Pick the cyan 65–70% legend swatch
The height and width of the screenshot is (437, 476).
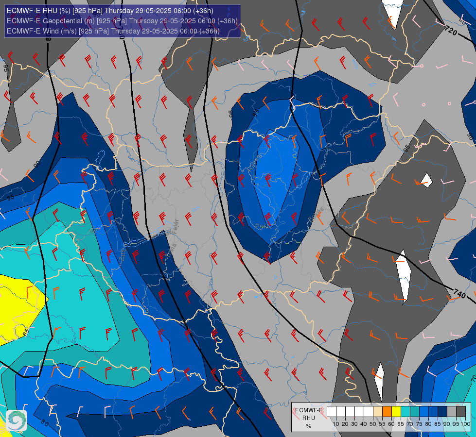coord(405,412)
